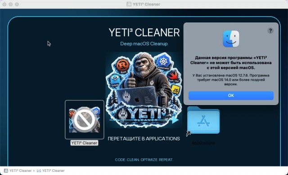This screenshot has width=288, height=175.
Task: Click the alert's bold error message text
Action: click(231, 63)
